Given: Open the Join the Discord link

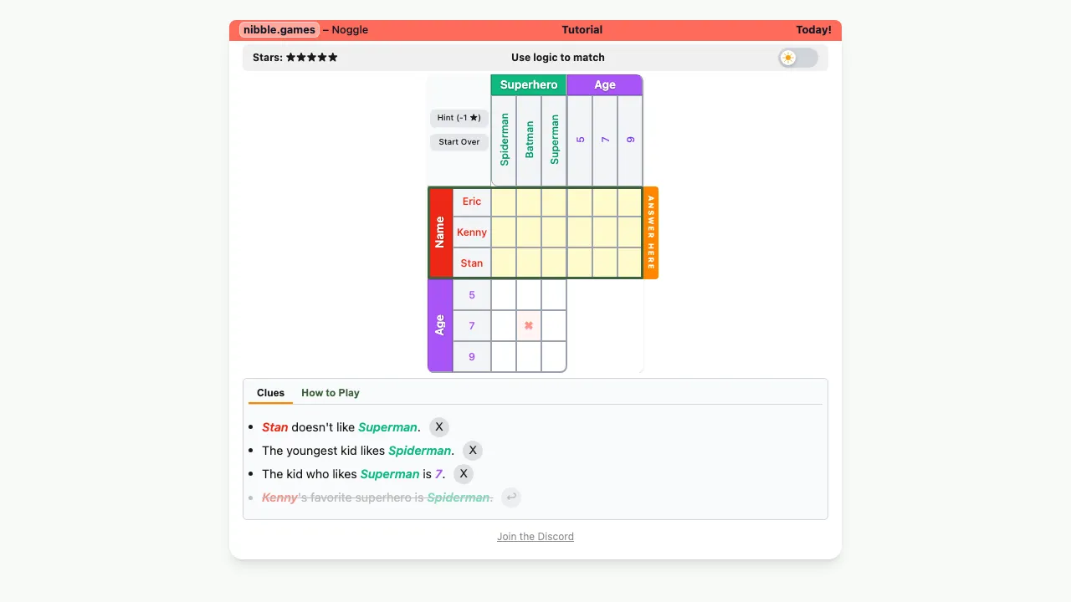Looking at the screenshot, I should point(535,537).
